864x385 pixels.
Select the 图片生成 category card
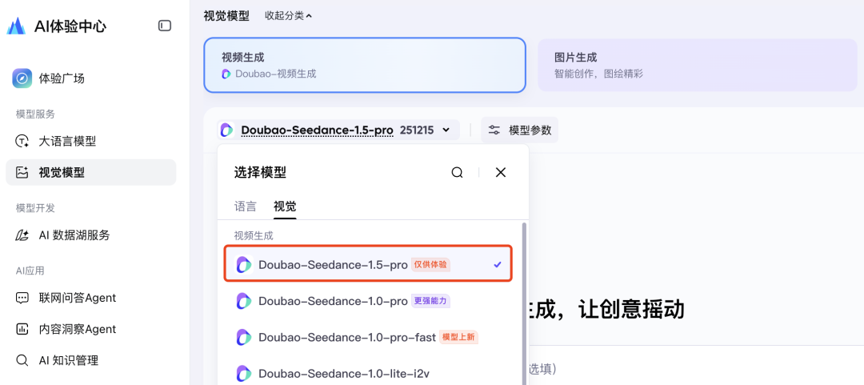(x=698, y=65)
